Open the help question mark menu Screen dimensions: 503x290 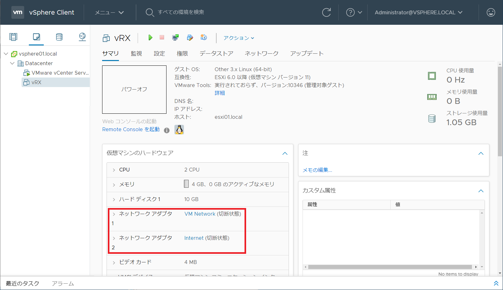coord(354,12)
